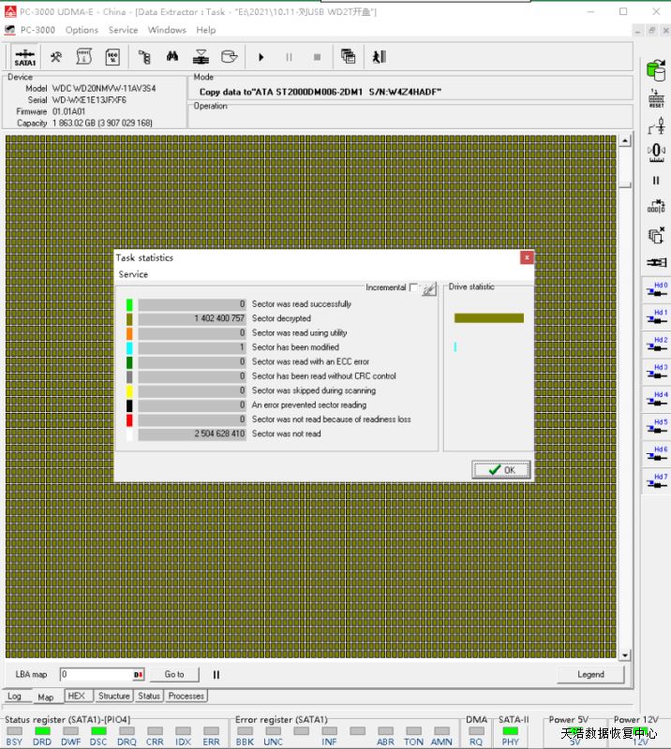Open the Windows menu
The width and height of the screenshot is (671, 749).
pos(167,30)
